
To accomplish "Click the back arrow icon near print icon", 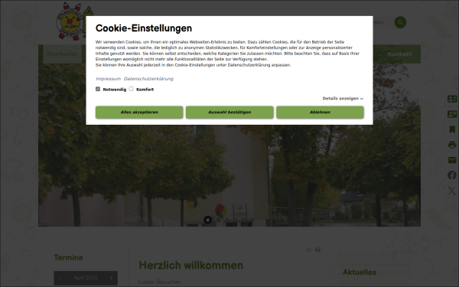I will [x=308, y=249].
